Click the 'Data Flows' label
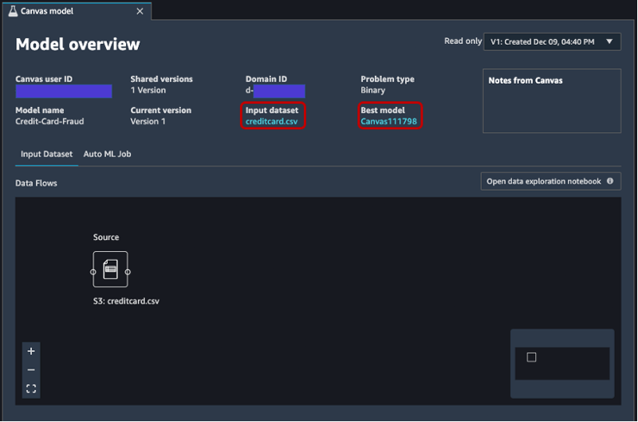The image size is (638, 422). pyautogui.click(x=36, y=183)
